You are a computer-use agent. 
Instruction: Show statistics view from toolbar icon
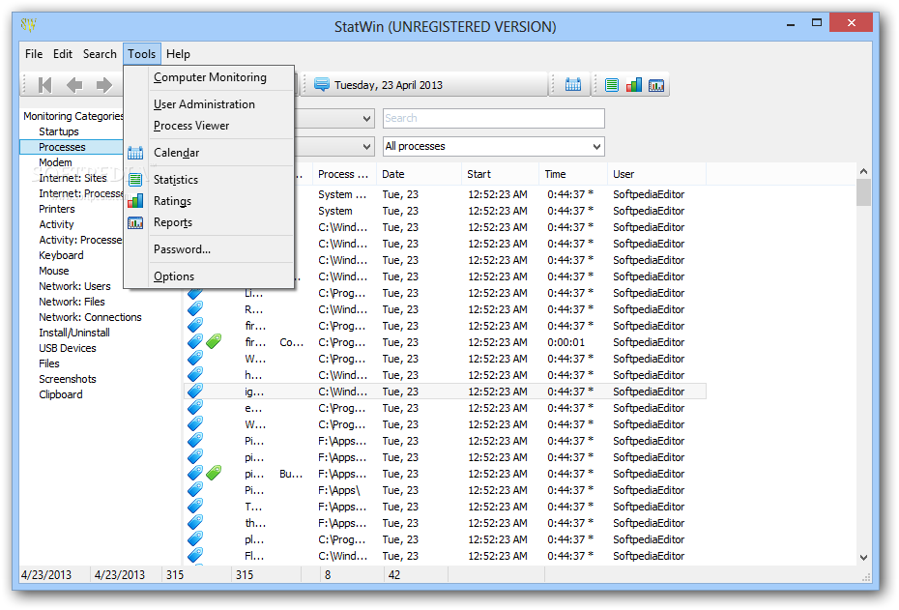coord(612,85)
